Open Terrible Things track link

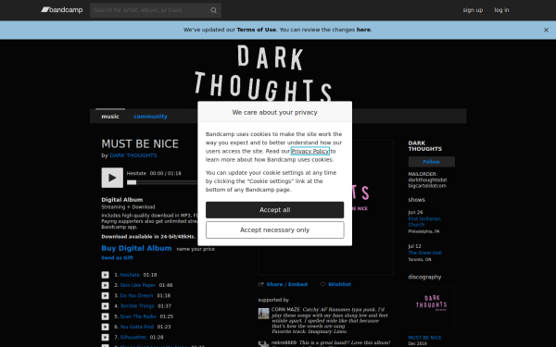pyautogui.click(x=137, y=306)
